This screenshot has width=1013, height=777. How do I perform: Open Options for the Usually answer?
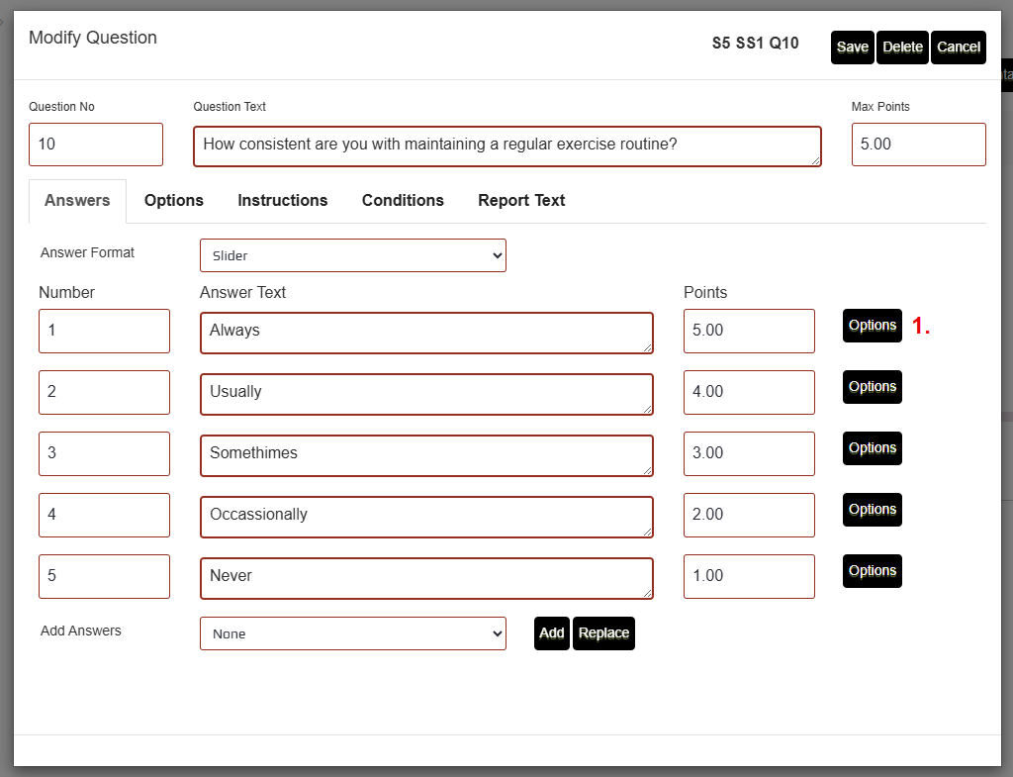pyautogui.click(x=872, y=387)
